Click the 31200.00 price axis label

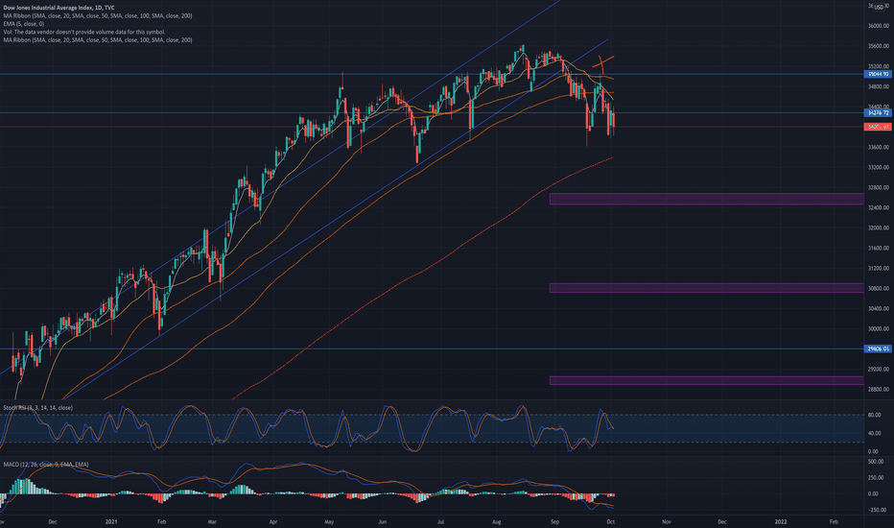click(879, 268)
